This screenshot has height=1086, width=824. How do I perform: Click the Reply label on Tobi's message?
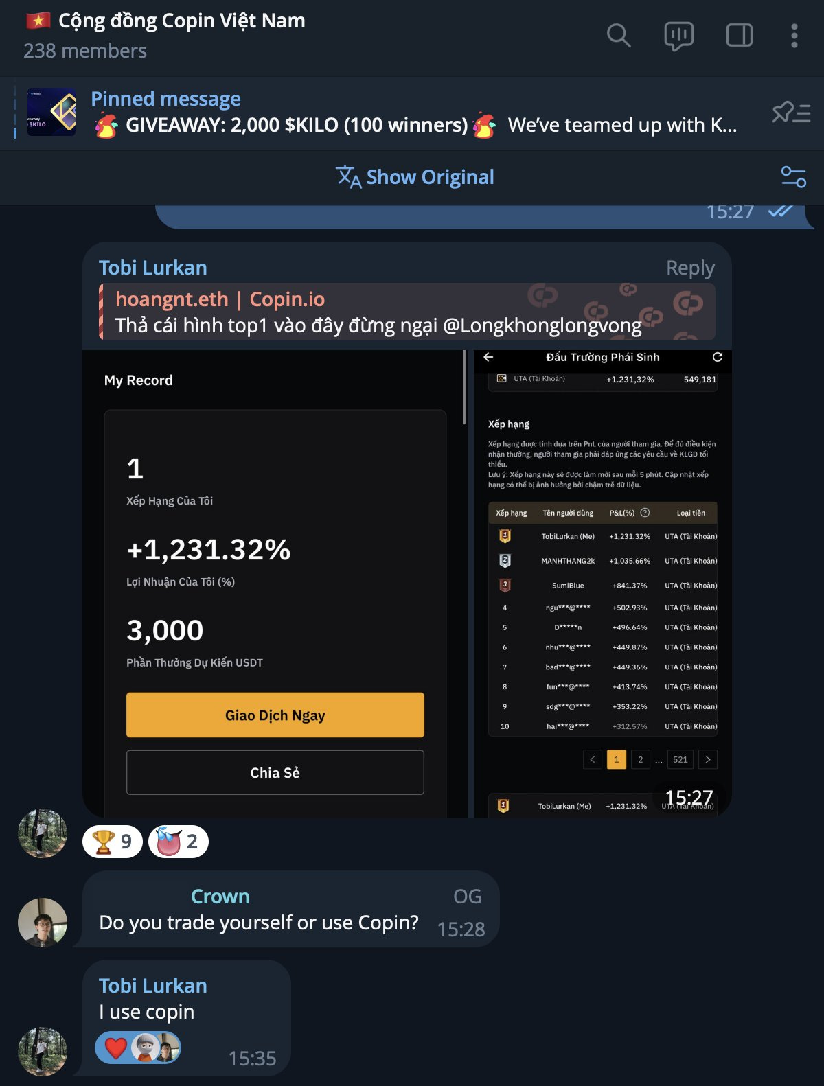pos(690,268)
